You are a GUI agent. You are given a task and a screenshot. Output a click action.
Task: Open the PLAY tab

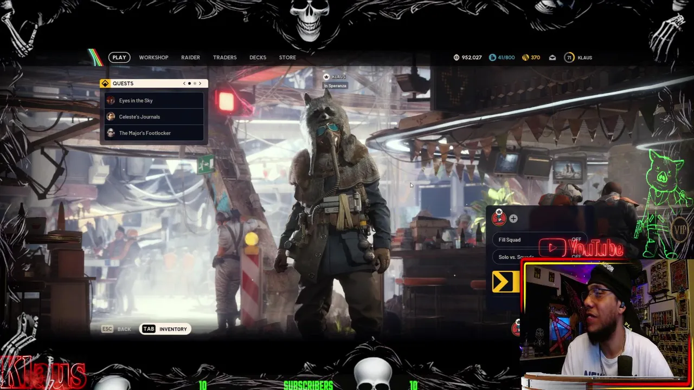[x=119, y=57]
